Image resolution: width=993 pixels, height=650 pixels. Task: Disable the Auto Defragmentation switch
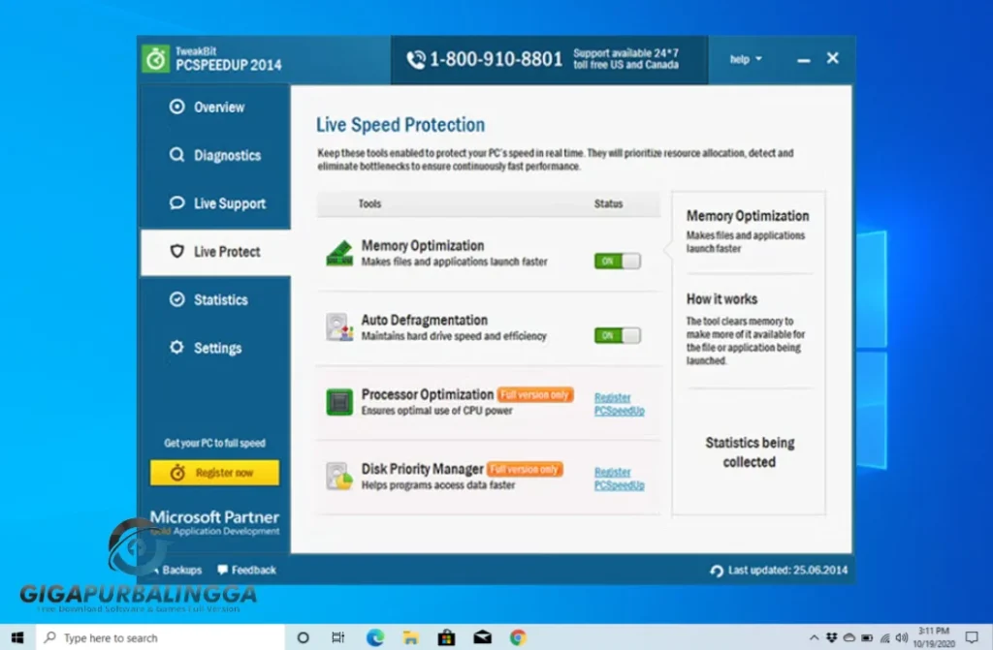(x=618, y=335)
